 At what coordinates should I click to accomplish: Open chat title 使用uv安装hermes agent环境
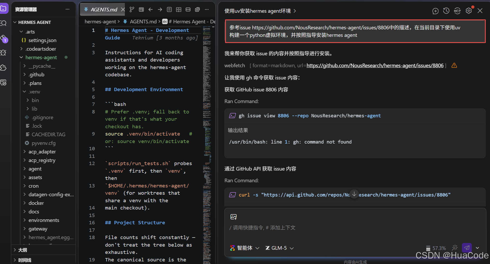260,11
